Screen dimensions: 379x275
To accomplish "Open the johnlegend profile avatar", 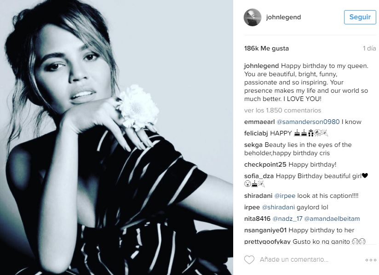I will coord(253,17).
